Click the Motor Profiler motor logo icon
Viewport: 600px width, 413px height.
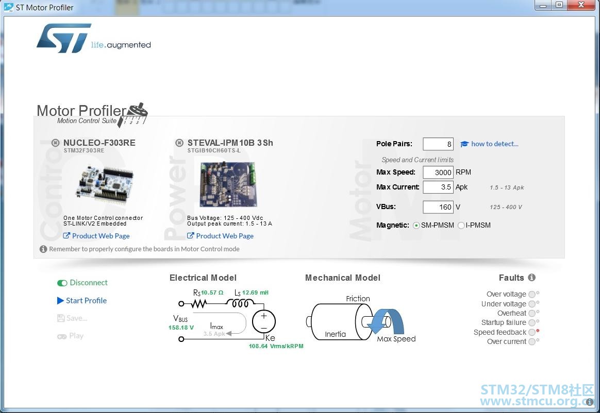coord(132,115)
